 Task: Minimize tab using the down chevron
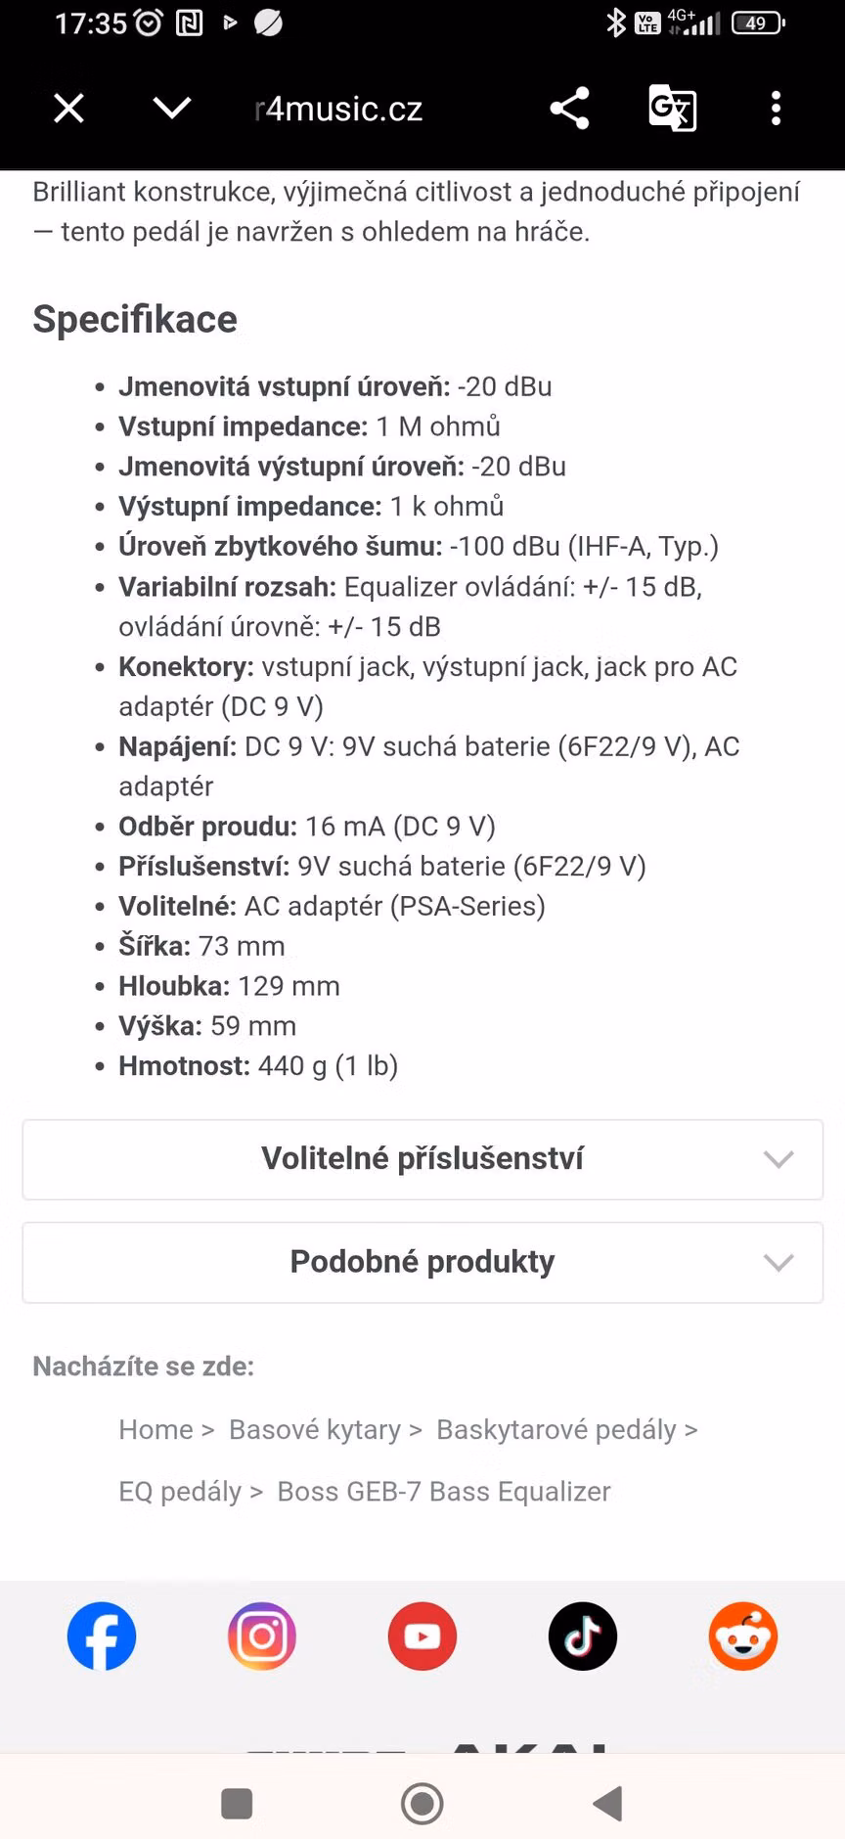[172, 108]
